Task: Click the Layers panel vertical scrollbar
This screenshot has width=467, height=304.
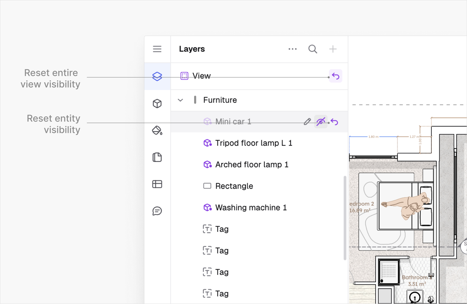Action: coord(345,218)
